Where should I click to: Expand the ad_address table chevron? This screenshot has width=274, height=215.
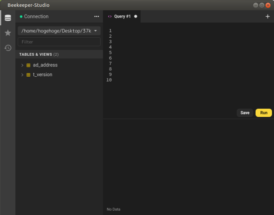[22, 65]
